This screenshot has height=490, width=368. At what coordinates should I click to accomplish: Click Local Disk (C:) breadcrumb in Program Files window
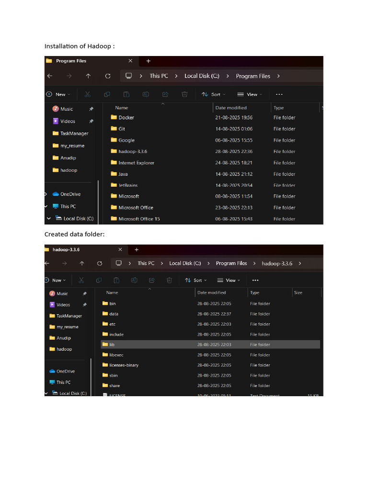tap(202, 76)
